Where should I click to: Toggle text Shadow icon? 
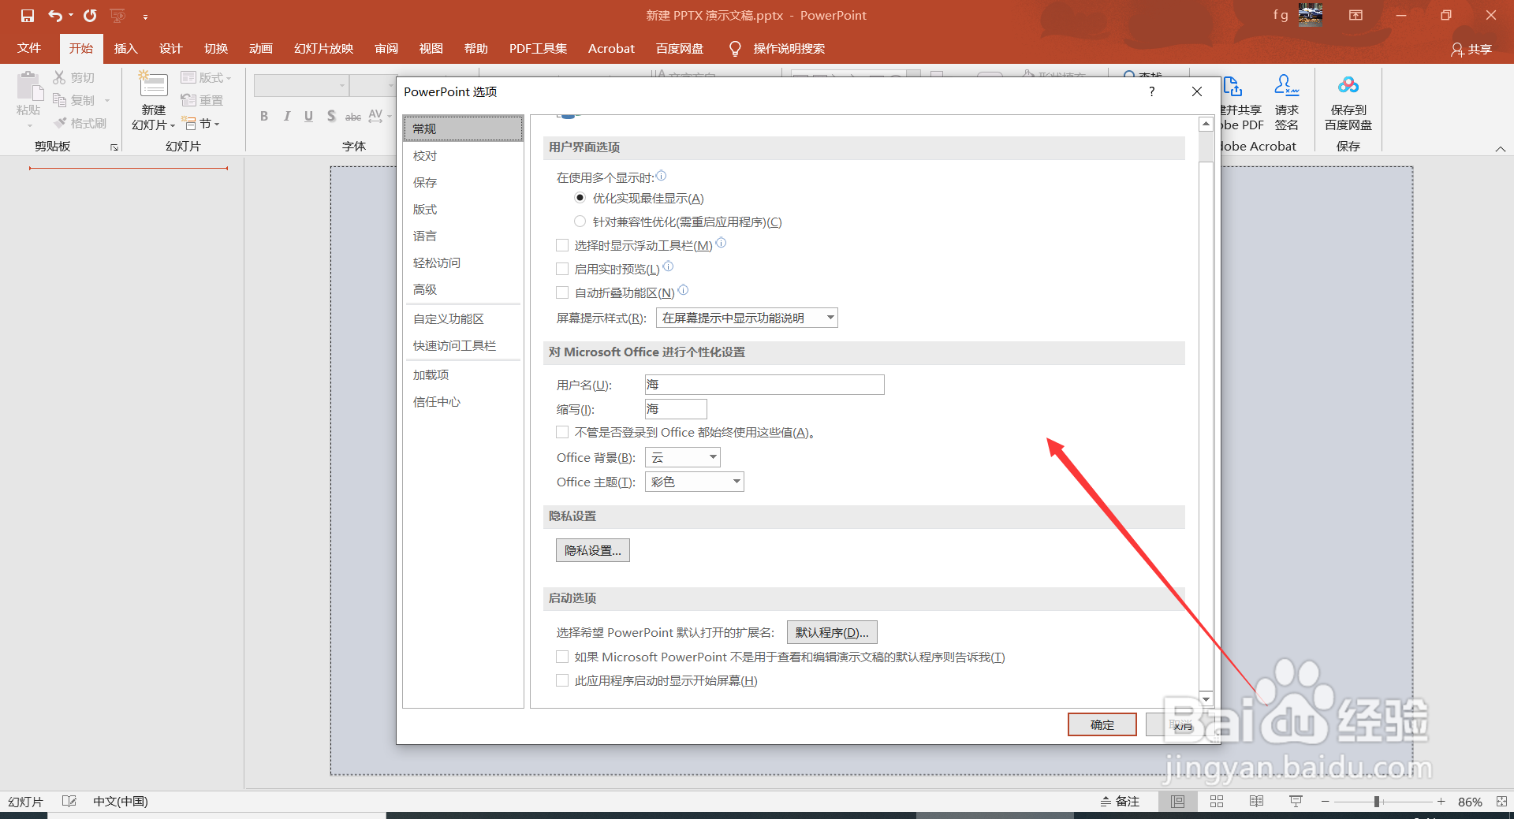click(331, 117)
